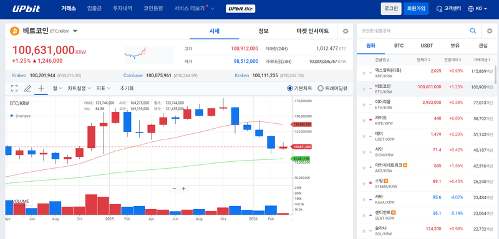
Task: Click the Bitcoin orange coin icon
Action: 14,31
